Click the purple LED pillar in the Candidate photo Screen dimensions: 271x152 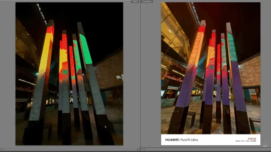[x=238, y=86]
